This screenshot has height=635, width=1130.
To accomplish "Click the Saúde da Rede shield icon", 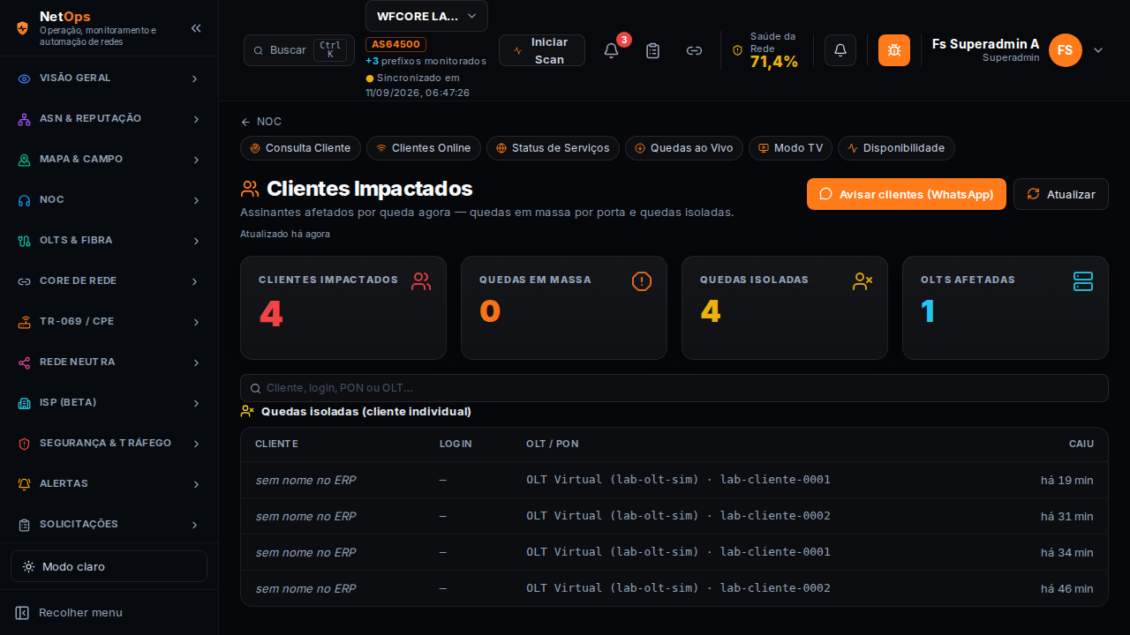I will pos(738,50).
